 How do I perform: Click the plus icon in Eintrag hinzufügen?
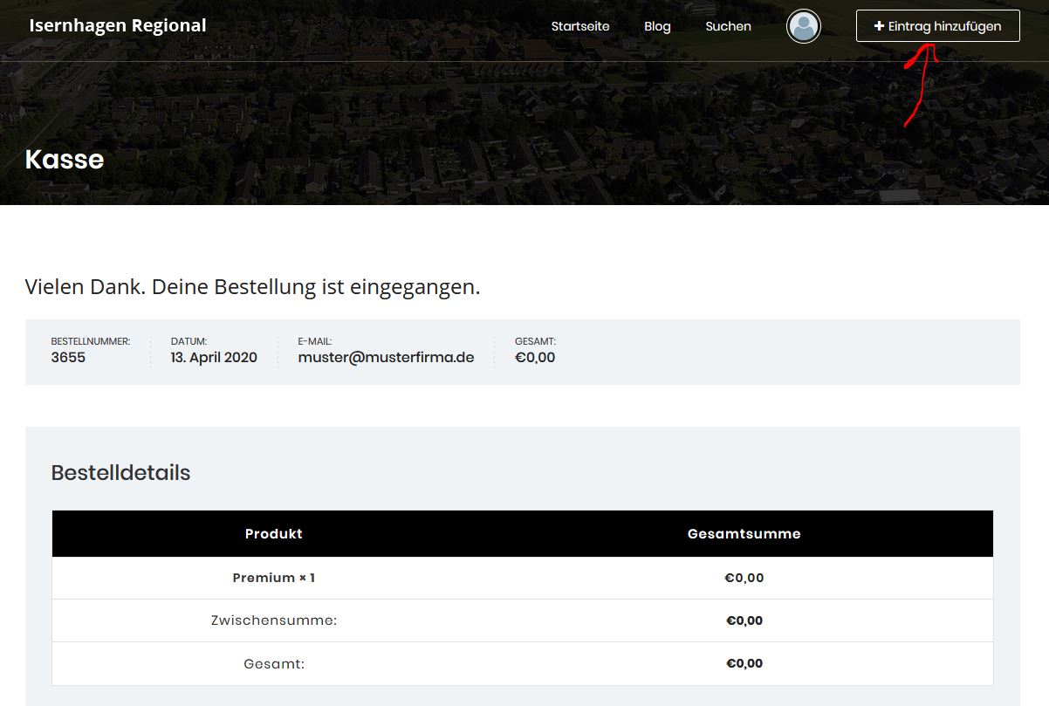pos(879,26)
